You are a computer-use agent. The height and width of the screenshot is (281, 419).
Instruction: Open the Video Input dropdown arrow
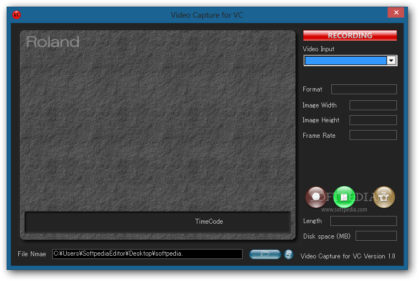(x=391, y=61)
